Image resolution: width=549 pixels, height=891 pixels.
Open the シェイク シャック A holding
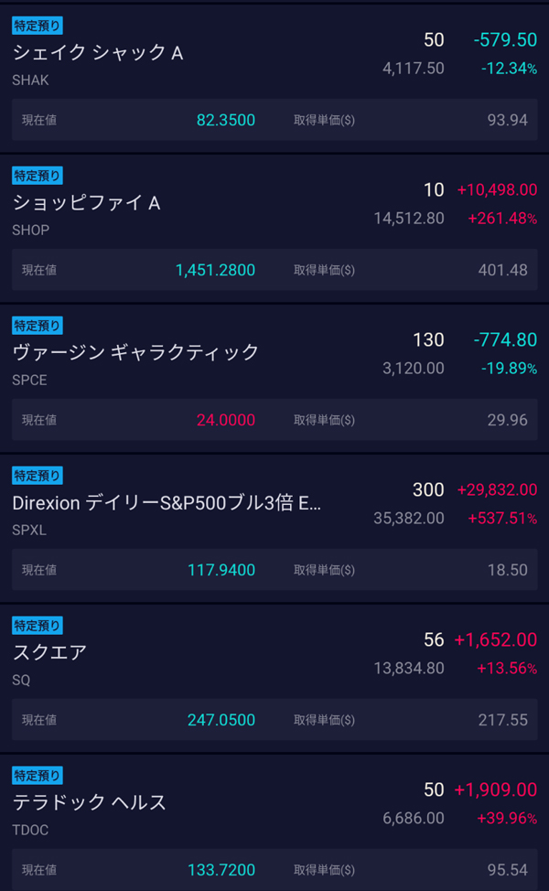click(98, 52)
